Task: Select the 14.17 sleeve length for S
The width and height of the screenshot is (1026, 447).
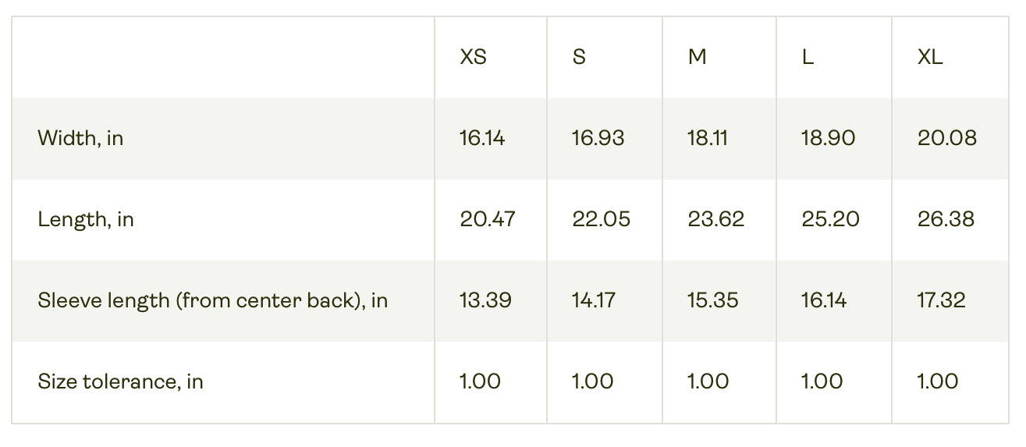Action: pyautogui.click(x=594, y=301)
